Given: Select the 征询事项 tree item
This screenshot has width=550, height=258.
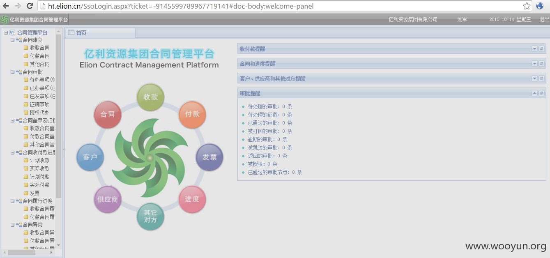Looking at the screenshot, I should click(x=39, y=104).
